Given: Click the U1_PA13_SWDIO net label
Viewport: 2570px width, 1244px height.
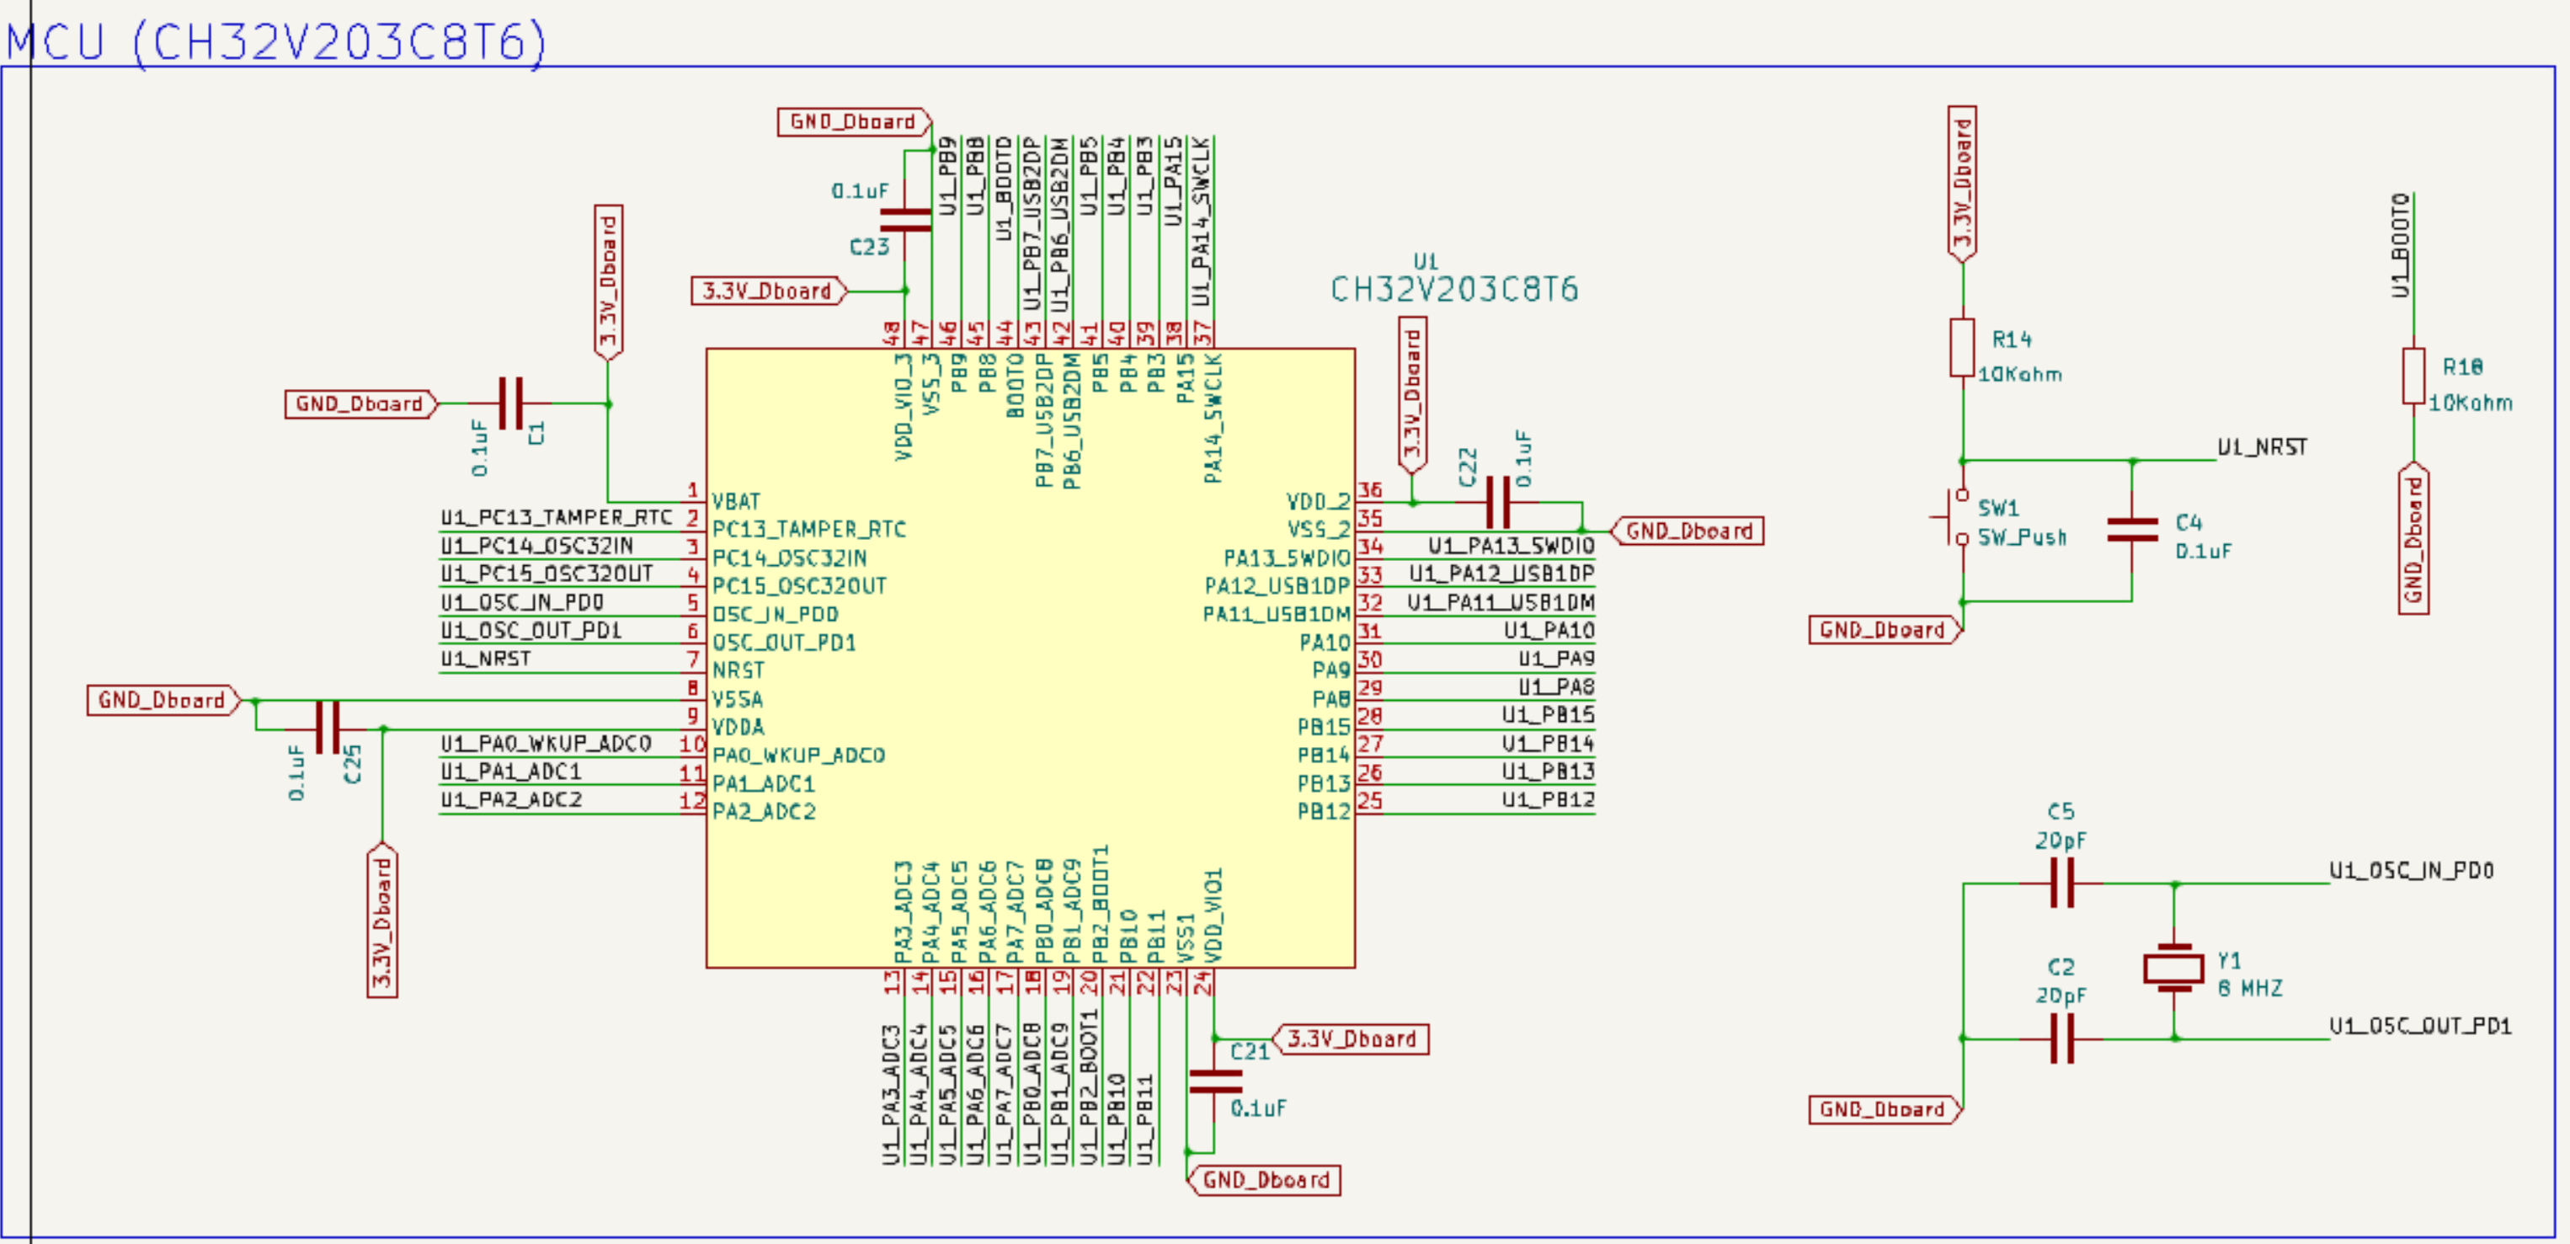Looking at the screenshot, I should tap(1512, 546).
